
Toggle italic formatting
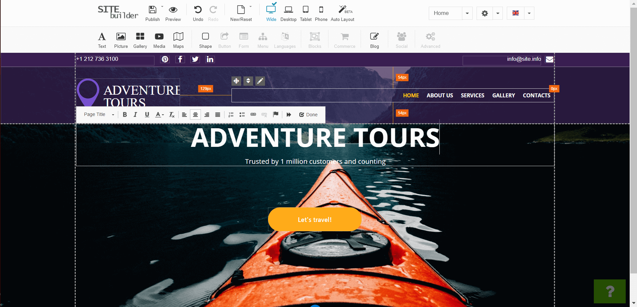pyautogui.click(x=135, y=114)
